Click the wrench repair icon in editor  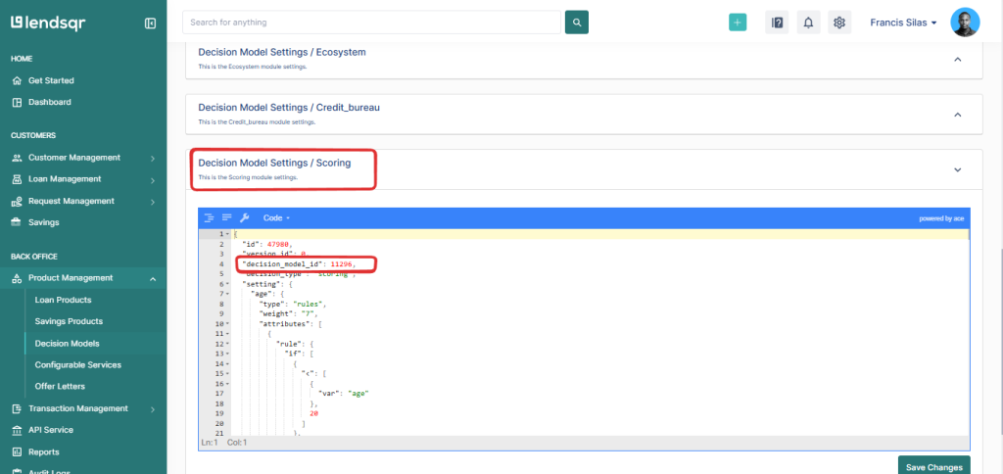(x=244, y=217)
